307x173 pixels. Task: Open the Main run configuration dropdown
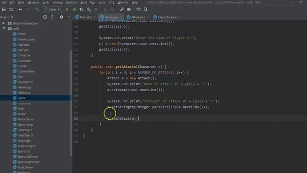52,10
